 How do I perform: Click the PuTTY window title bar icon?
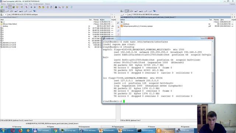tap(104, 38)
